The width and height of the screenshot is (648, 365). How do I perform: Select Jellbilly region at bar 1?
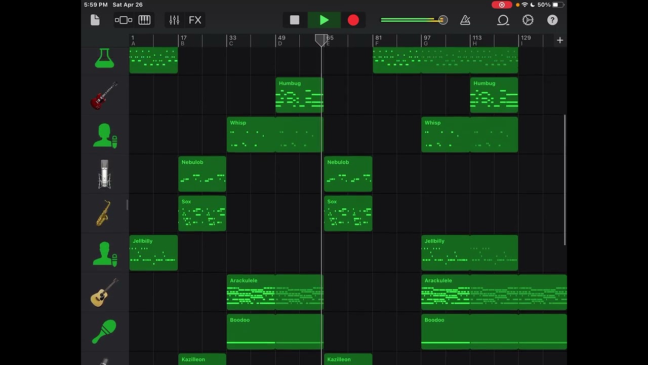coord(153,253)
